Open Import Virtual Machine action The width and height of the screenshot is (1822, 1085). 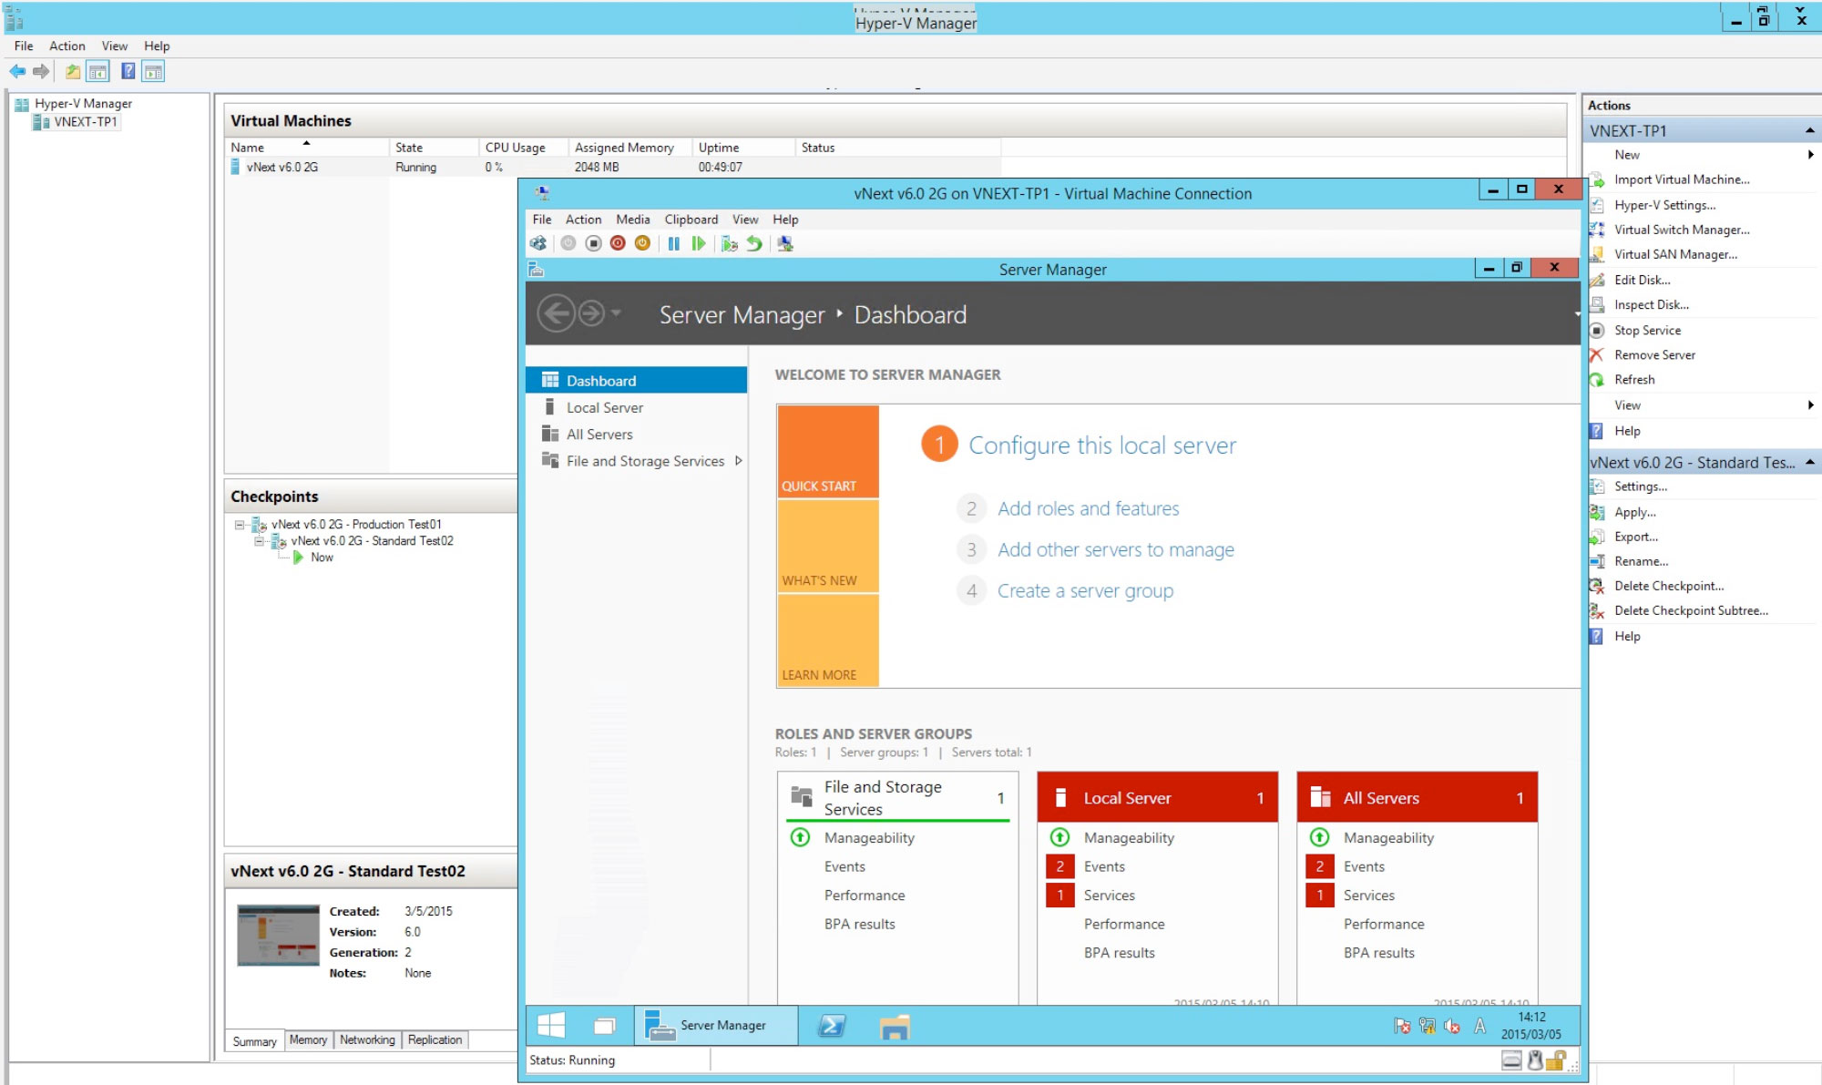[x=1682, y=179]
